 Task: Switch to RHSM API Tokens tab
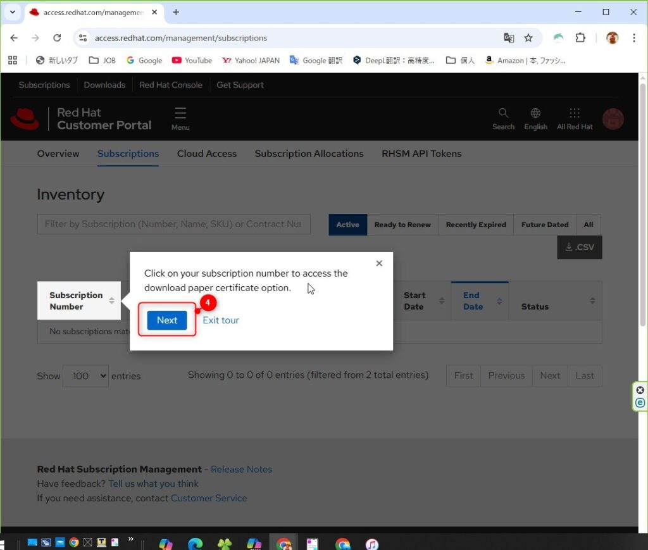pyautogui.click(x=421, y=154)
